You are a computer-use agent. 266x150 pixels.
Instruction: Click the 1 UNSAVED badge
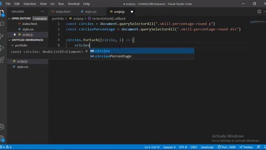[40, 19]
